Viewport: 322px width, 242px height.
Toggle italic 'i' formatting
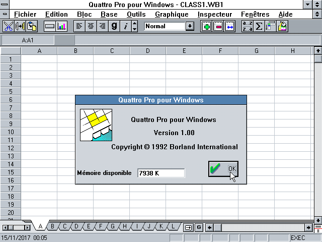coord(126,26)
